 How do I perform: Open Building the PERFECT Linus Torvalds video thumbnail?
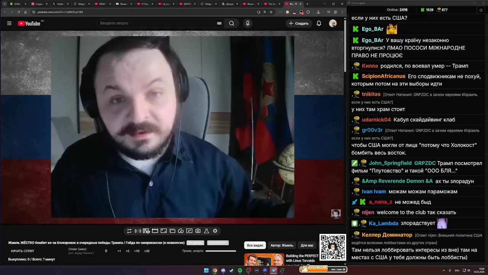coord(264,260)
